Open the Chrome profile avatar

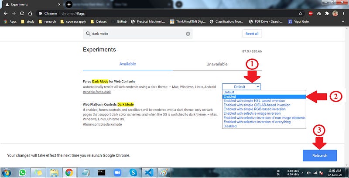[x=335, y=14]
